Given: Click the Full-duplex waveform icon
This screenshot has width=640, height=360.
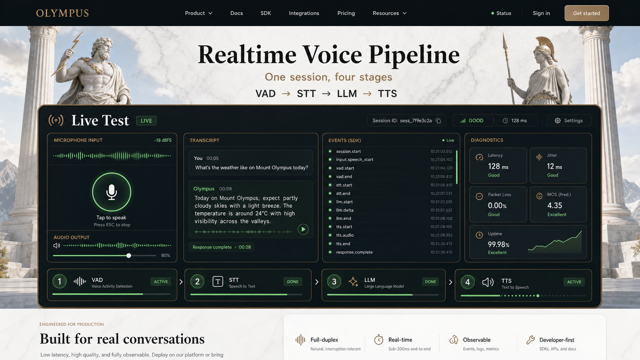Looking at the screenshot, I should (x=300, y=340).
